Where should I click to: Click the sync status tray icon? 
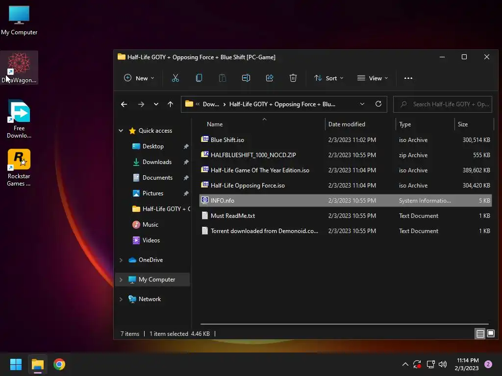pos(417,364)
